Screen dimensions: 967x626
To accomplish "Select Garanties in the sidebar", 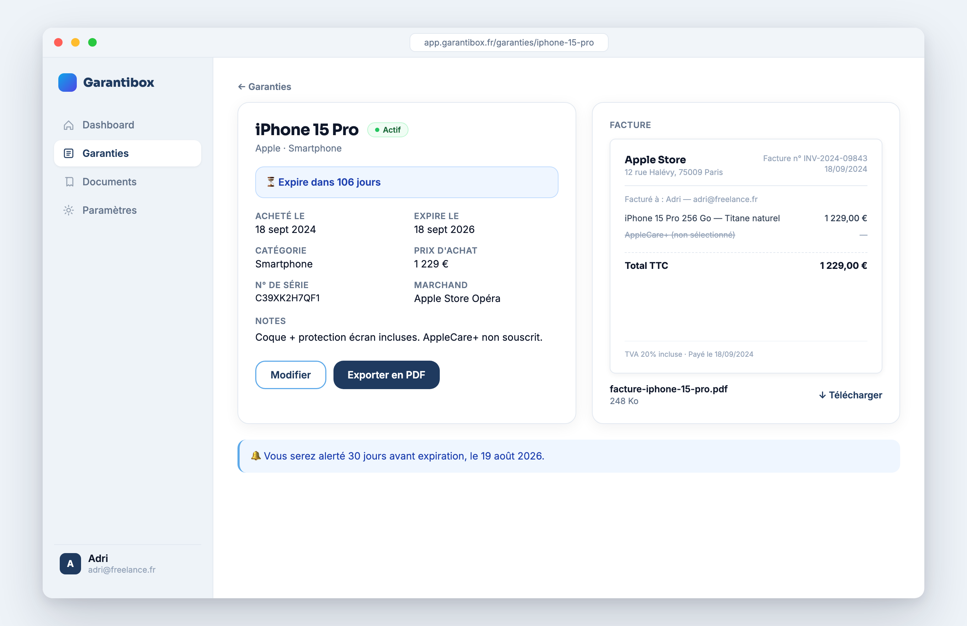I will pos(128,153).
